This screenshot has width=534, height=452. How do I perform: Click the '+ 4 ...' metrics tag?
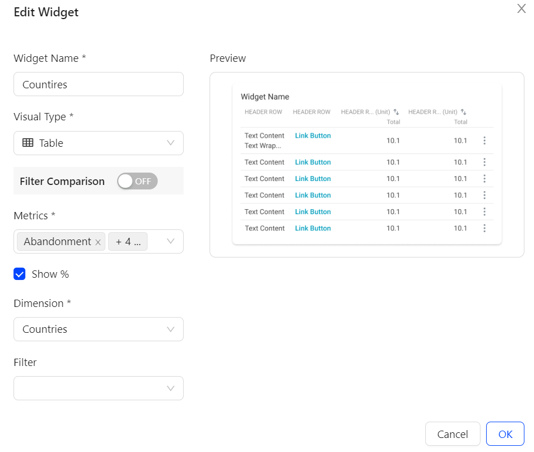[128, 242]
